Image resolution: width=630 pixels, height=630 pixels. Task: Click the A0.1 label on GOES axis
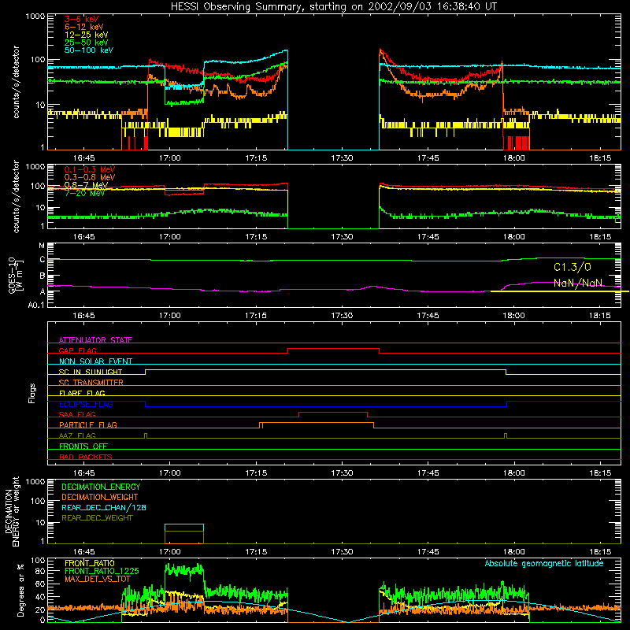[x=36, y=306]
